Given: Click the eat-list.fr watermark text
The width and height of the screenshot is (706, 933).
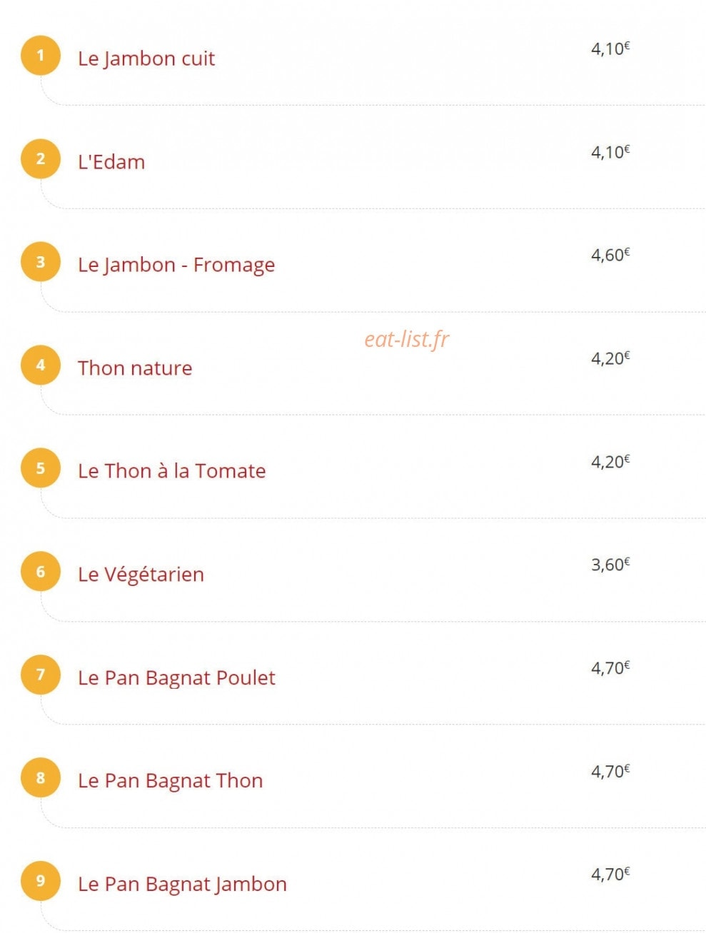Looking at the screenshot, I should pyautogui.click(x=407, y=338).
